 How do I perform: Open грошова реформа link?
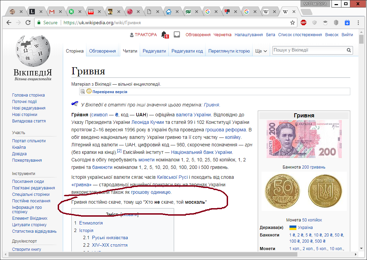coord(226,130)
